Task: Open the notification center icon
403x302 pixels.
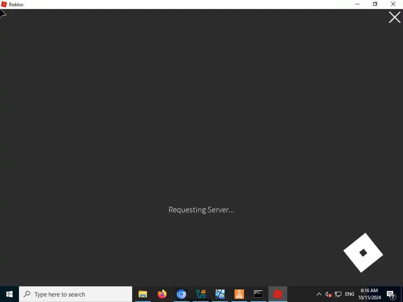Action: click(x=391, y=294)
